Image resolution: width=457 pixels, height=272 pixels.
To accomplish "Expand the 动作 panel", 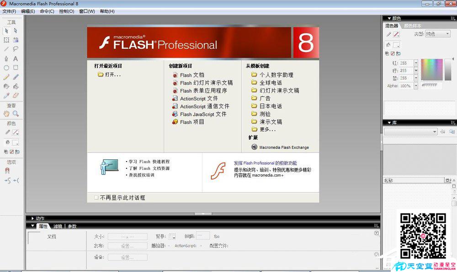I will (x=32, y=218).
